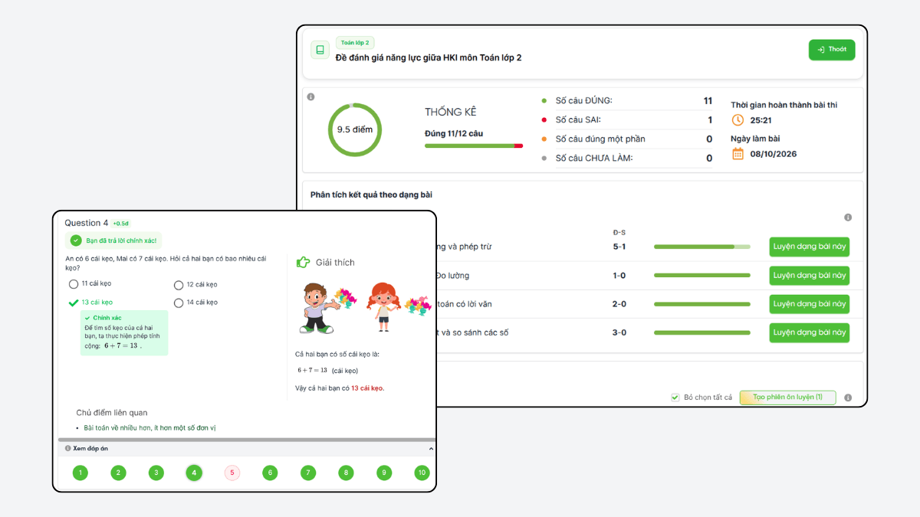Select question 4 in the answer navigator
920x517 pixels.
click(x=194, y=473)
